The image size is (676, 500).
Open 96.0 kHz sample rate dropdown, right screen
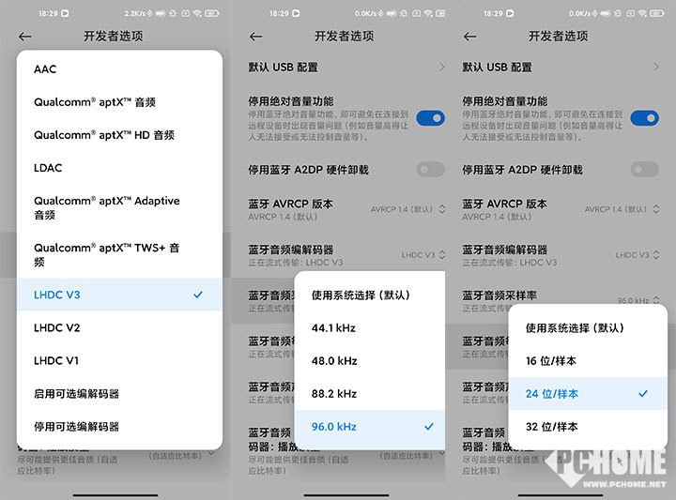638,300
